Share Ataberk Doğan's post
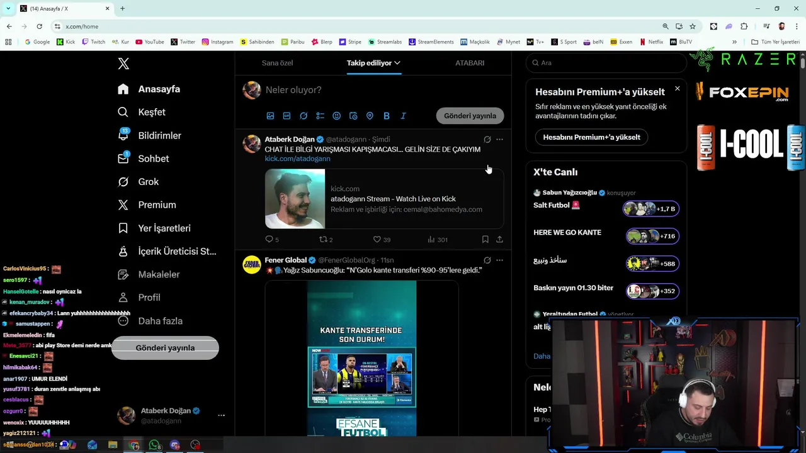This screenshot has height=453, width=806. (499, 240)
